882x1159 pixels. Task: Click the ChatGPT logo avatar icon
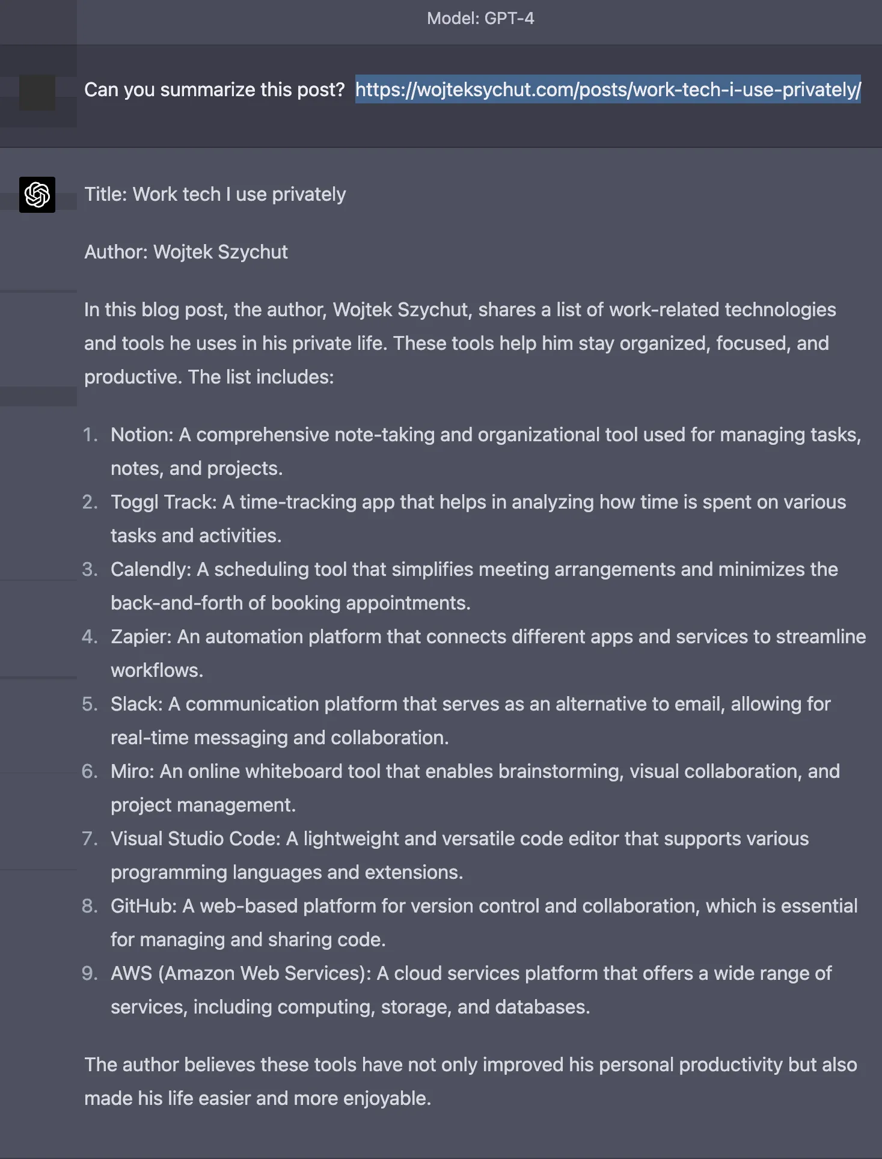pyautogui.click(x=37, y=195)
